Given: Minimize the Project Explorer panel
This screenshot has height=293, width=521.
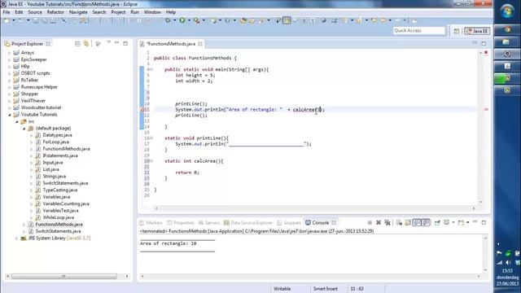Looking at the screenshot, I should (116, 43).
